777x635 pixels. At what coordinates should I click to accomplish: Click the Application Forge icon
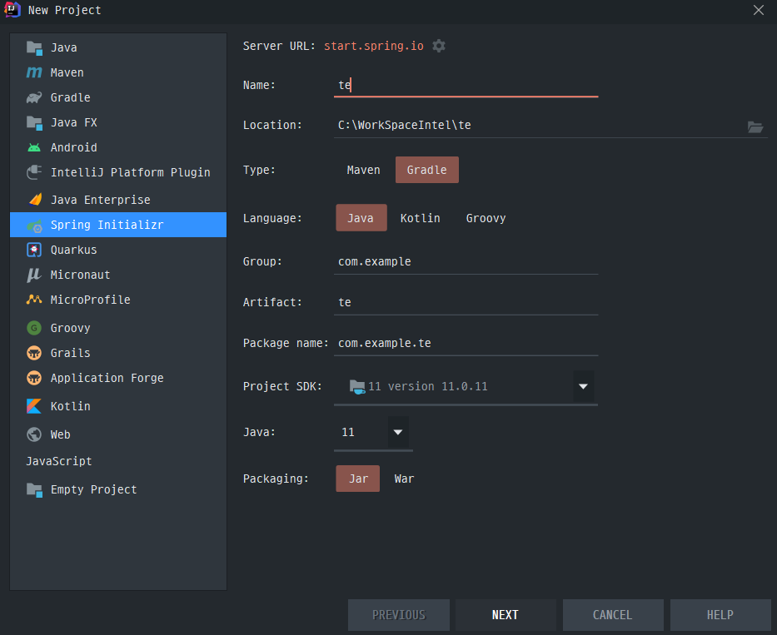pyautogui.click(x=34, y=378)
